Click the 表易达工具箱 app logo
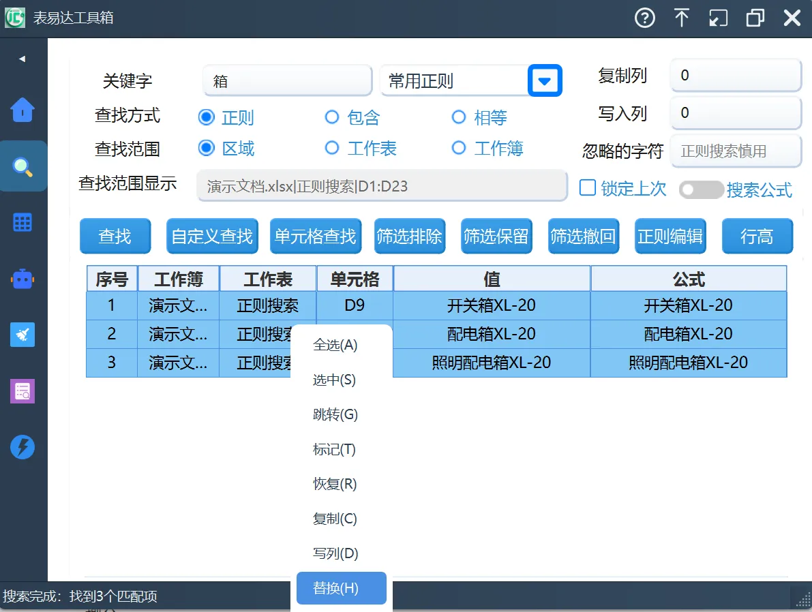This screenshot has height=612, width=812. tap(15, 18)
